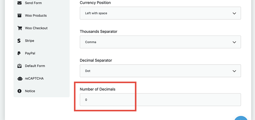Screen dimensions: 255x120
Task: Click the PayPal P logo icon
Action: [19, 53]
